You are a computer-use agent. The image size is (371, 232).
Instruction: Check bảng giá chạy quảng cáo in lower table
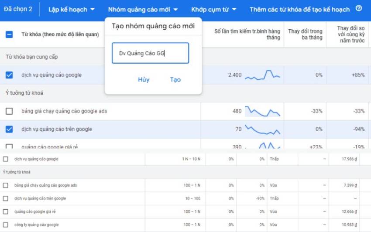5,185
